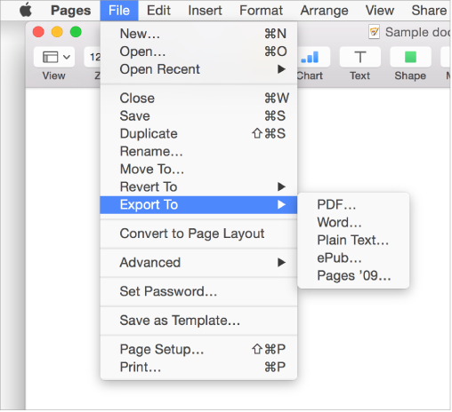Click the Shape toolbar icon
The image size is (452, 412).
pyautogui.click(x=410, y=57)
